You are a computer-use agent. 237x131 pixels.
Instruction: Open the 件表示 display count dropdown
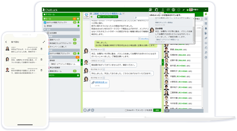click(x=202, y=19)
